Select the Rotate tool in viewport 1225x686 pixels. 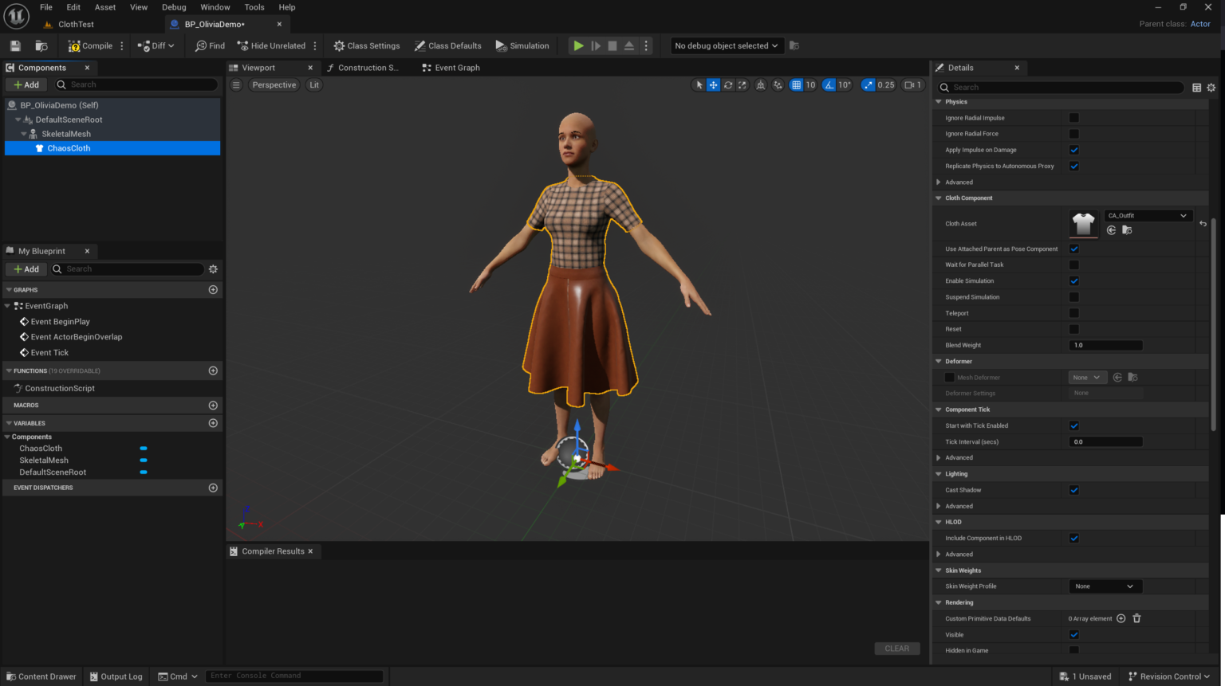click(727, 84)
